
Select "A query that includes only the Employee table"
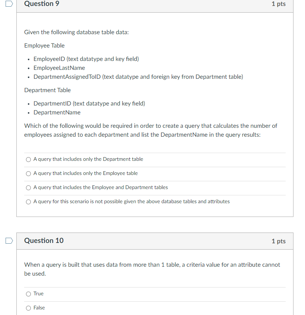[28, 173]
